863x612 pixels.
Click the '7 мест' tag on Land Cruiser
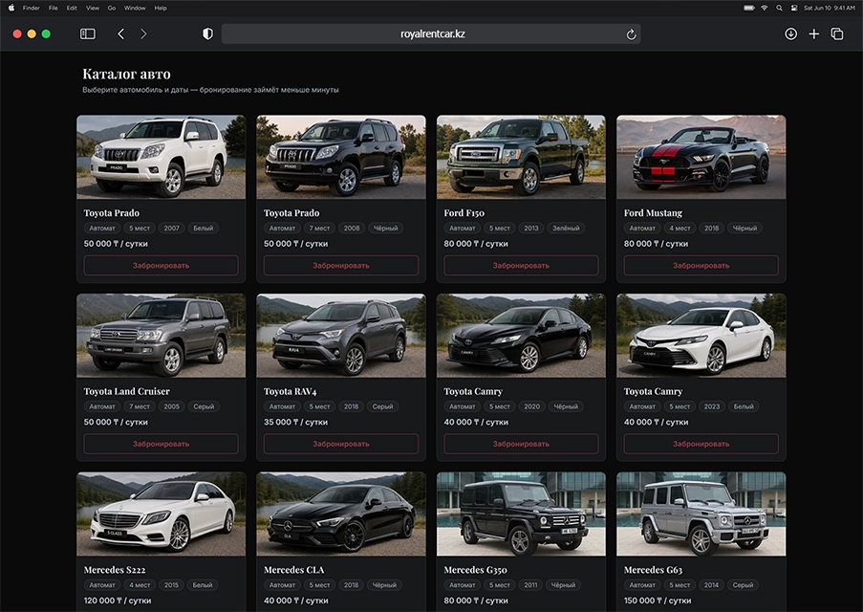point(140,406)
